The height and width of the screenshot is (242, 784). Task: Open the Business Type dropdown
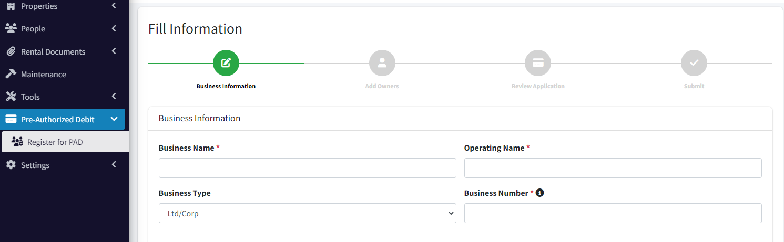point(308,213)
